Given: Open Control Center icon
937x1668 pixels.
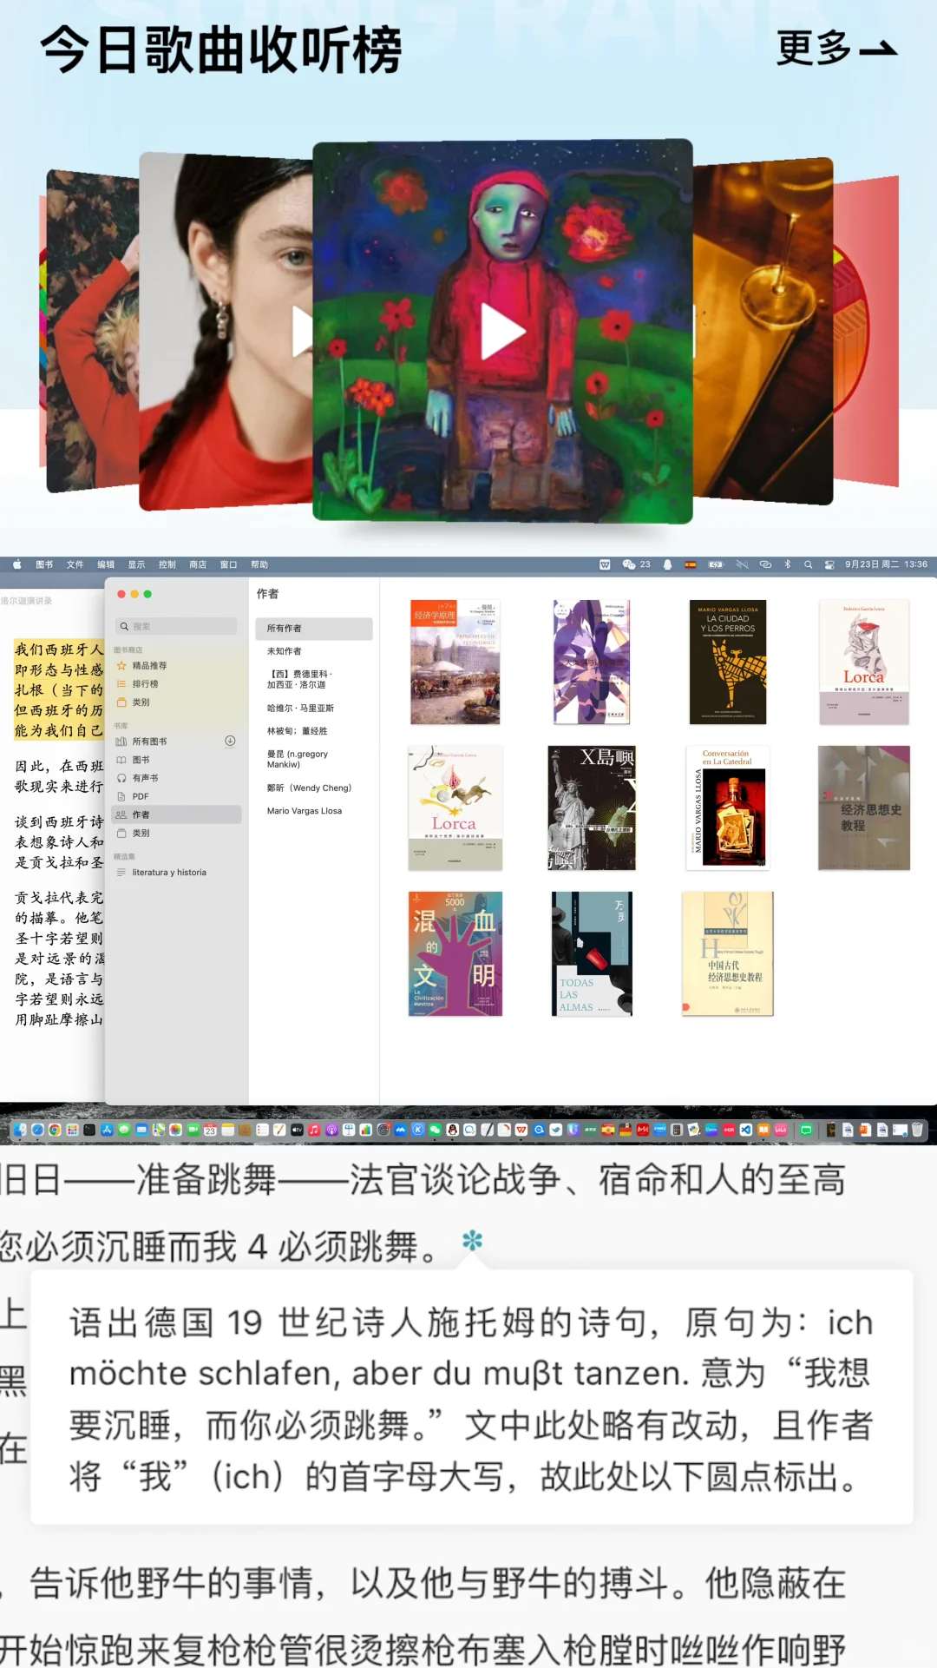Looking at the screenshot, I should (x=829, y=564).
